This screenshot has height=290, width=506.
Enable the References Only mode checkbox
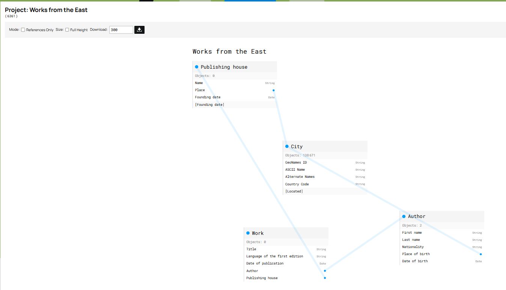pos(23,29)
